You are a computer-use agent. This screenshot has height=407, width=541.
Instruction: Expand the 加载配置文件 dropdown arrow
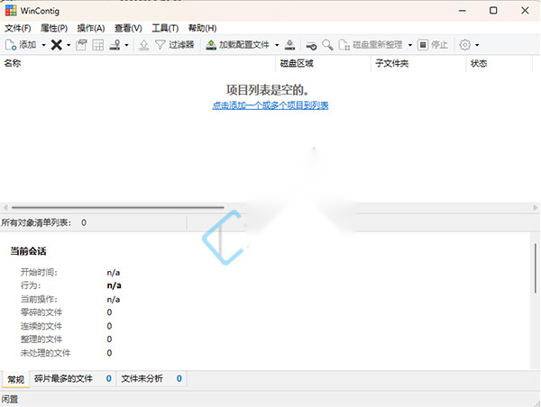click(277, 45)
